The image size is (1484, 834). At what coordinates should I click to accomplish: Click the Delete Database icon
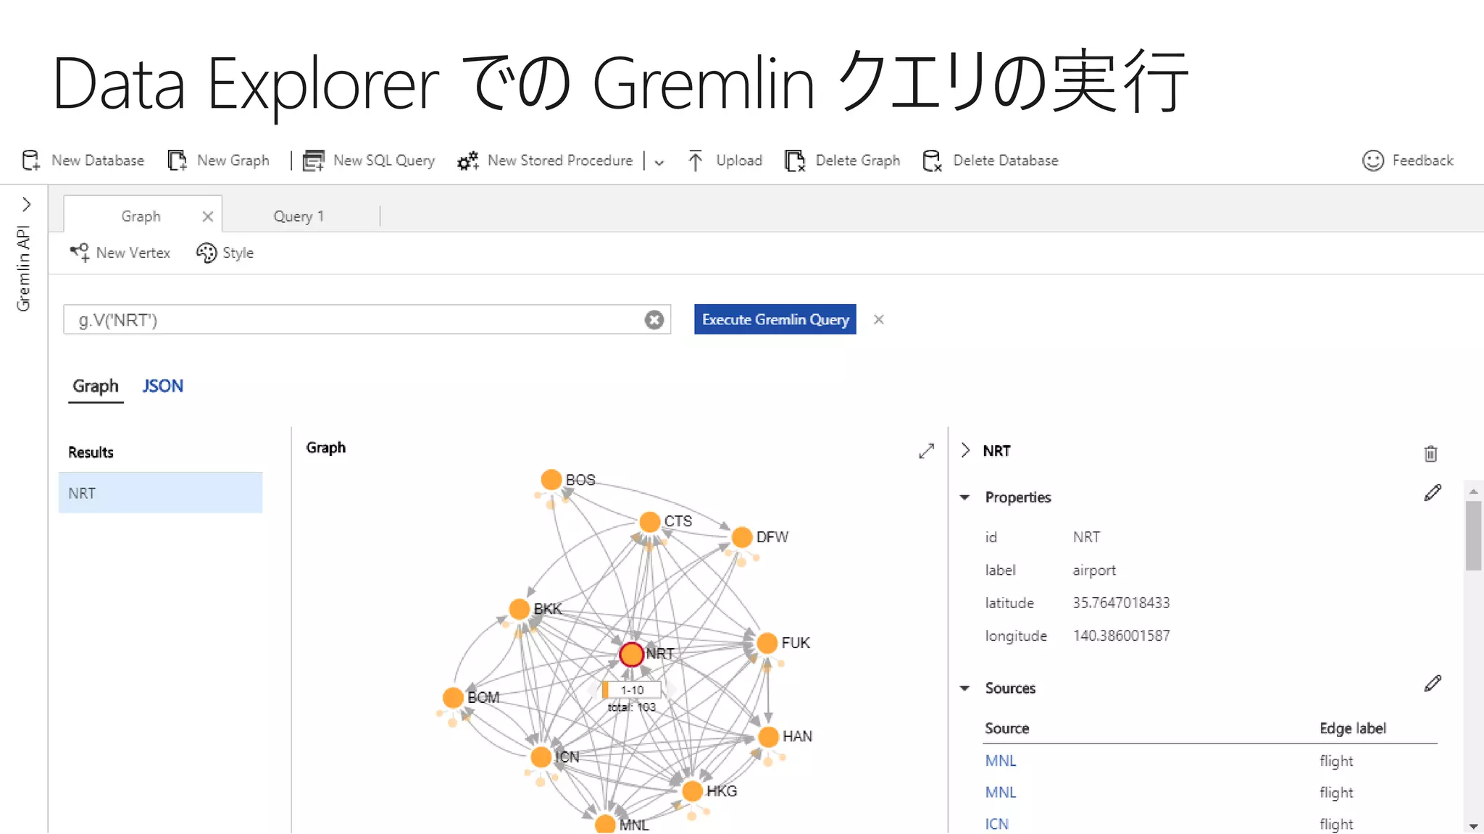tap(932, 160)
